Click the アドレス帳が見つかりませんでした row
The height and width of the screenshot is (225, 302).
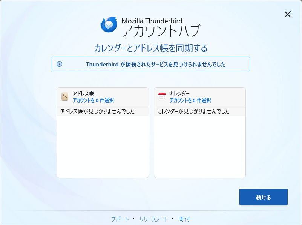point(98,112)
